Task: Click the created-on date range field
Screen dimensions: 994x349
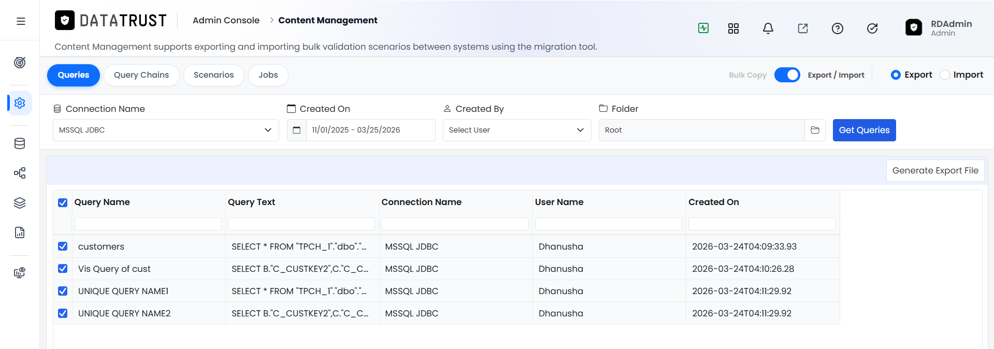Action: 371,130
